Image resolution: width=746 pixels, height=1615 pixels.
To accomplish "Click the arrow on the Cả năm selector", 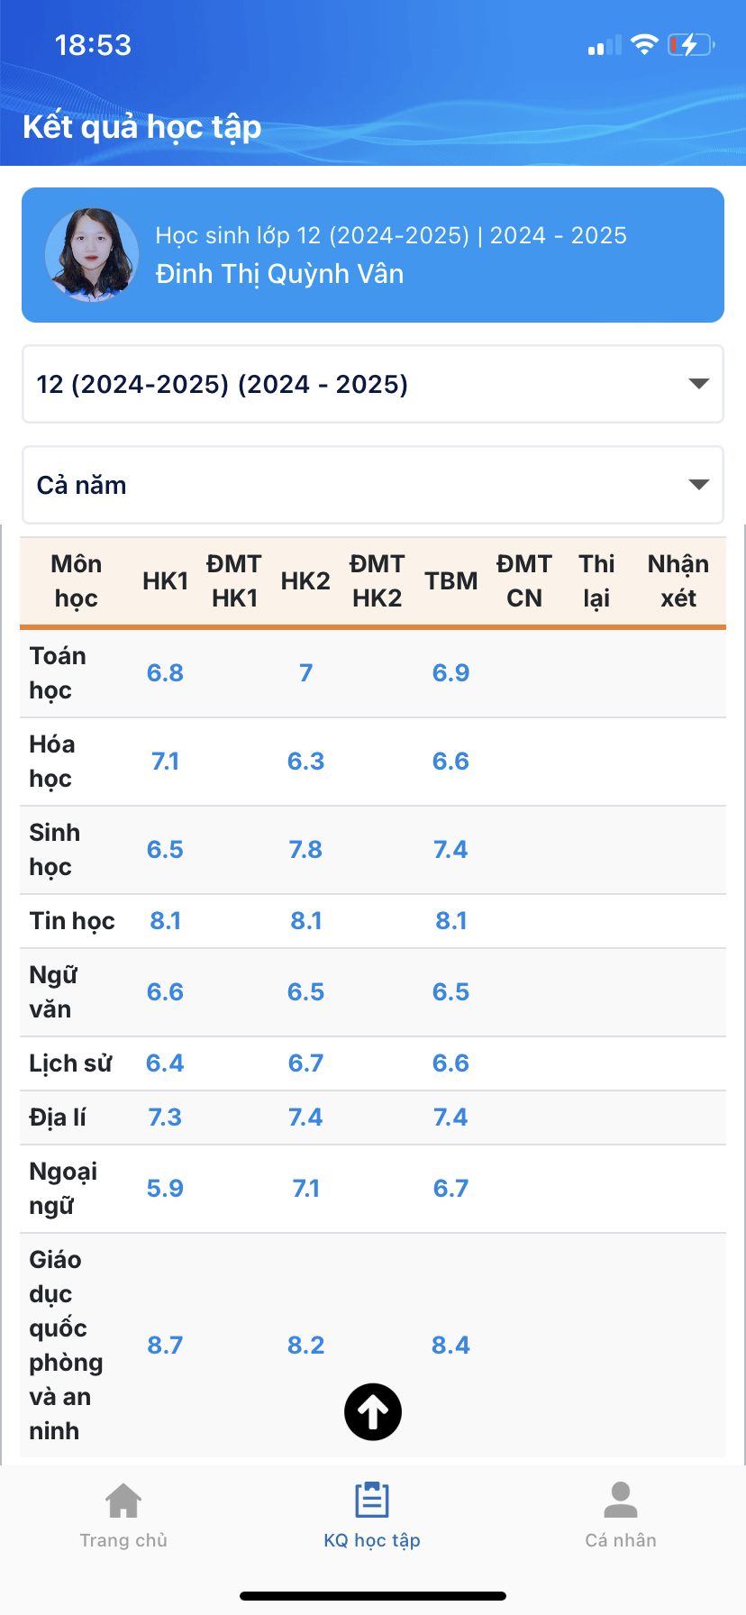I will pos(698,485).
